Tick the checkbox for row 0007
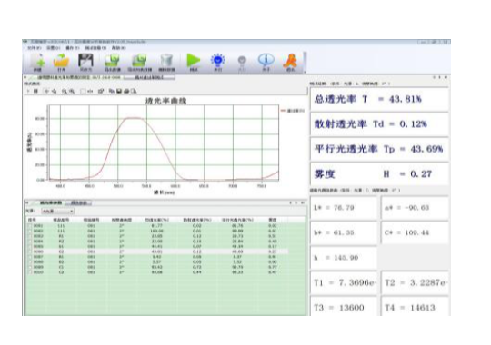Viewport: 491px width, 345px height. (x=30, y=257)
